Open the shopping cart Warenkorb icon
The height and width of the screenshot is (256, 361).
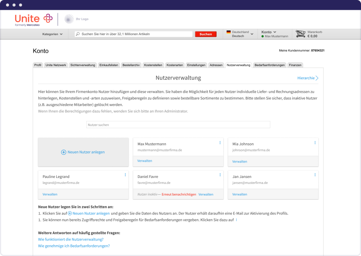tap(300, 34)
